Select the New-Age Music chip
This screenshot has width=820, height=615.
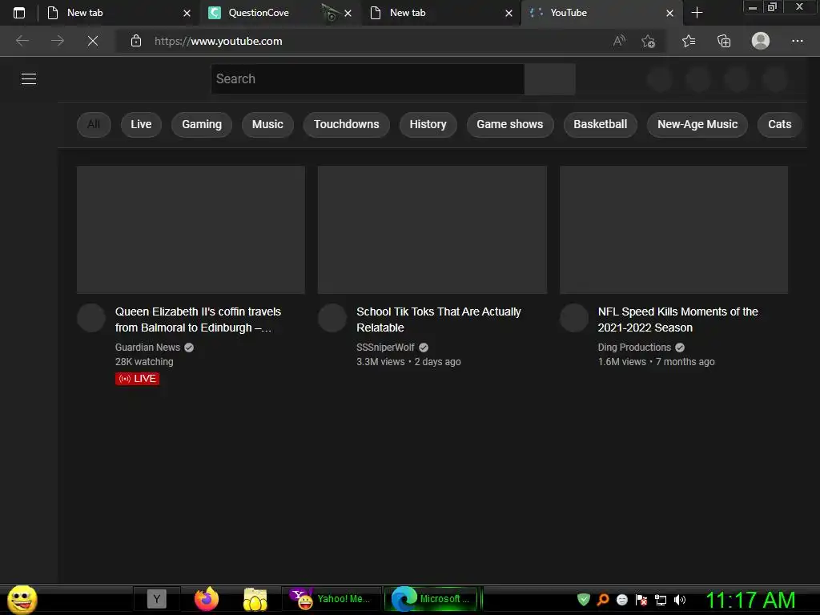tap(697, 124)
